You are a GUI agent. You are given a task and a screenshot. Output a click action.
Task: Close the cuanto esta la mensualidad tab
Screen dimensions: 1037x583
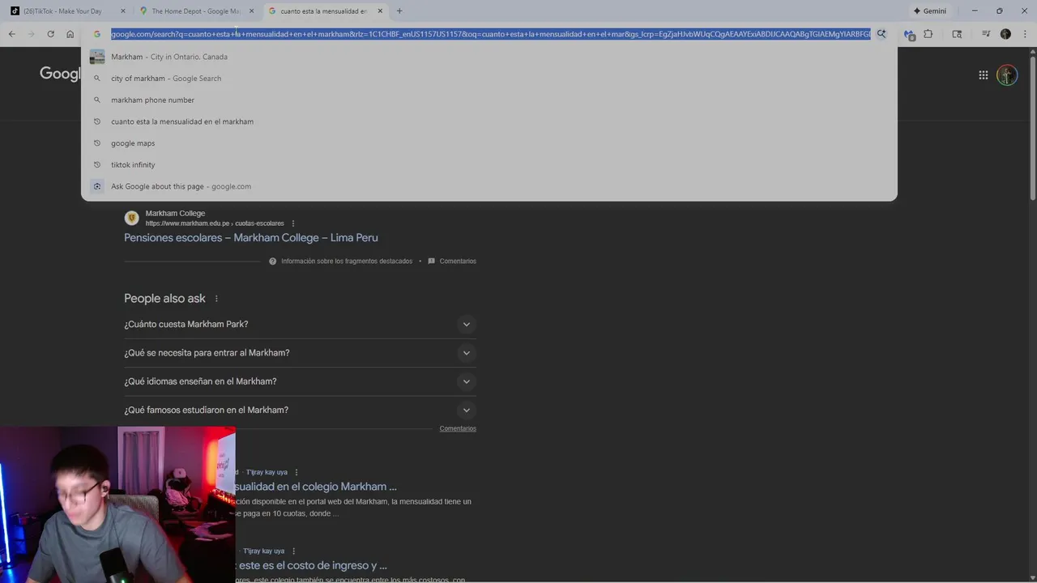pos(380,11)
